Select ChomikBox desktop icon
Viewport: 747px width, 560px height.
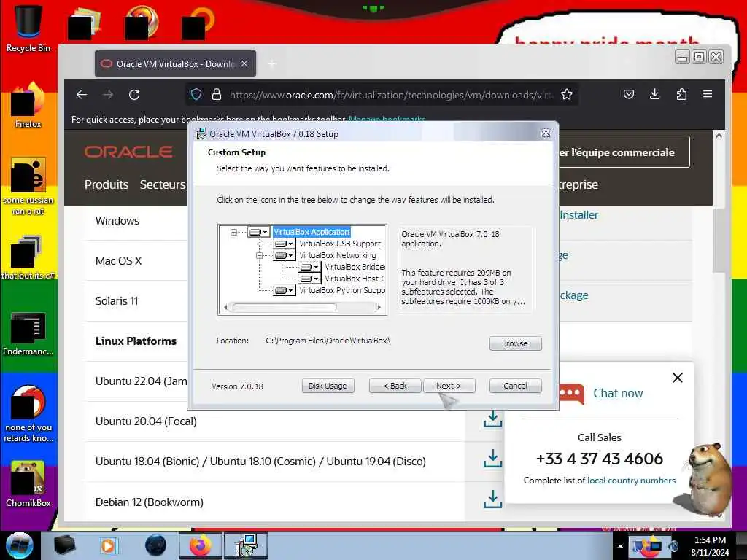(x=28, y=484)
